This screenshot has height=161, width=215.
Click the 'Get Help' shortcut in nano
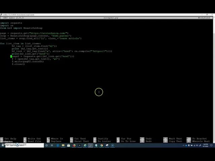10,139
